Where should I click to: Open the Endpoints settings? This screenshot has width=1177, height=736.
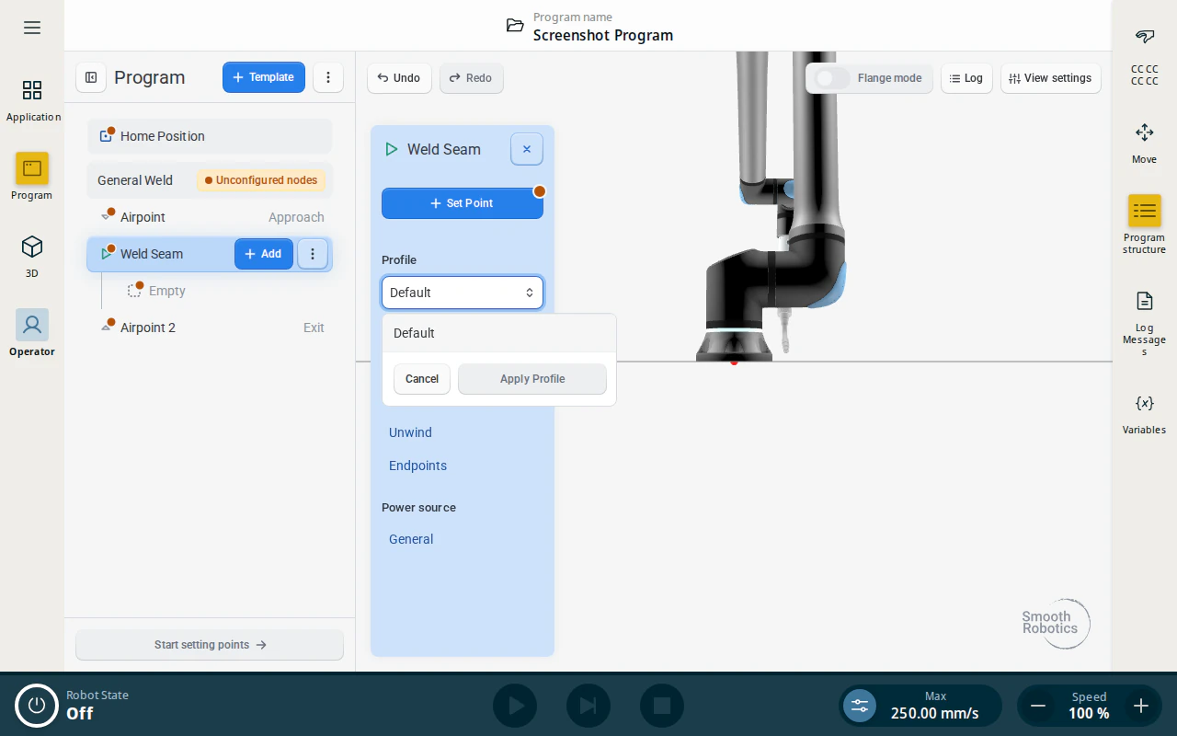tap(417, 466)
